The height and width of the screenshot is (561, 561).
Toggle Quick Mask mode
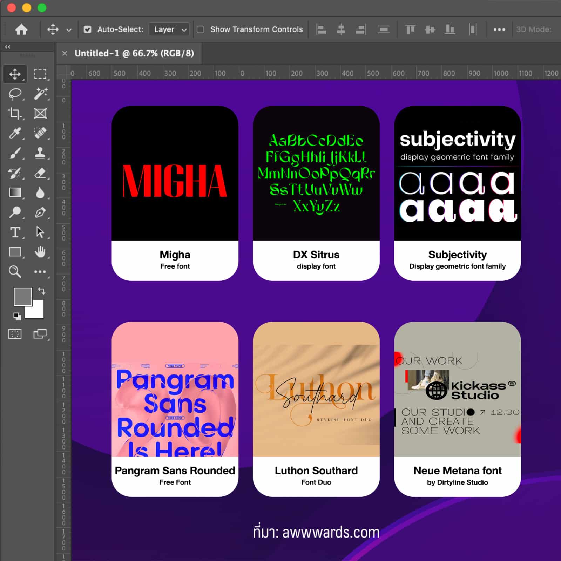pos(15,334)
